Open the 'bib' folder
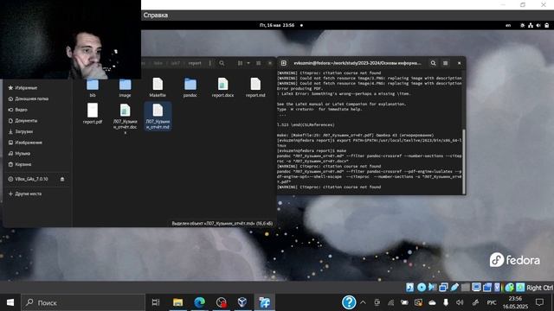Viewport: 554px width, 311px height. pyautogui.click(x=93, y=88)
